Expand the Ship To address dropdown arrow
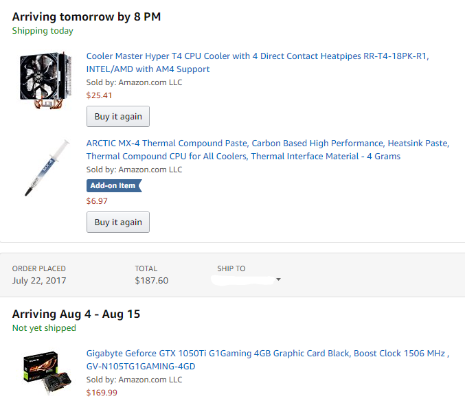This screenshot has height=403, width=465. coord(278,279)
